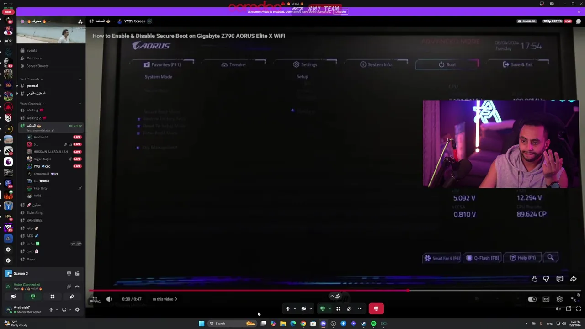
Task: Toggle camera button in voice panel
Action: click(13, 297)
